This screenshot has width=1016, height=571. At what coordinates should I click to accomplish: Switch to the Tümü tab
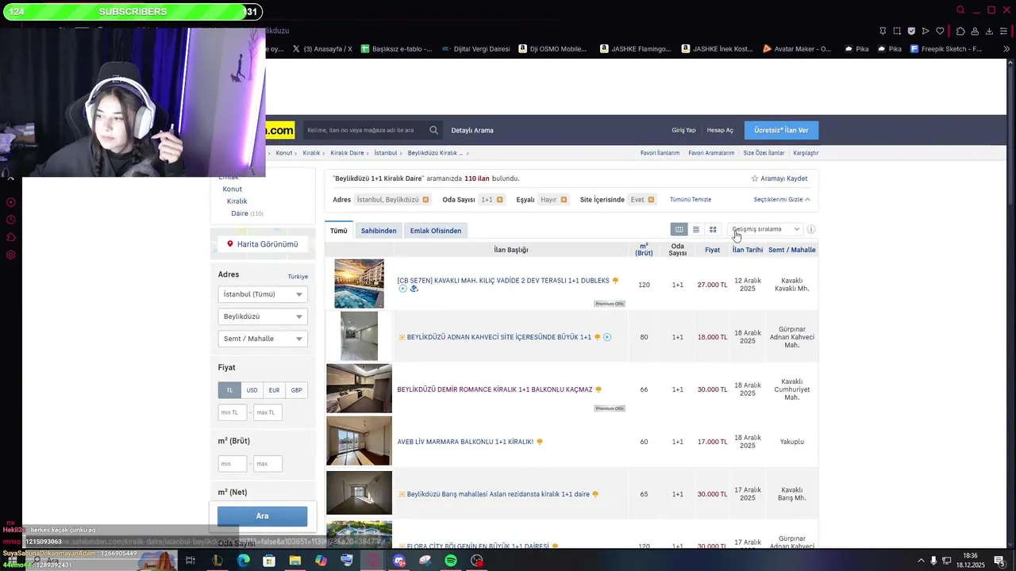[x=339, y=231]
